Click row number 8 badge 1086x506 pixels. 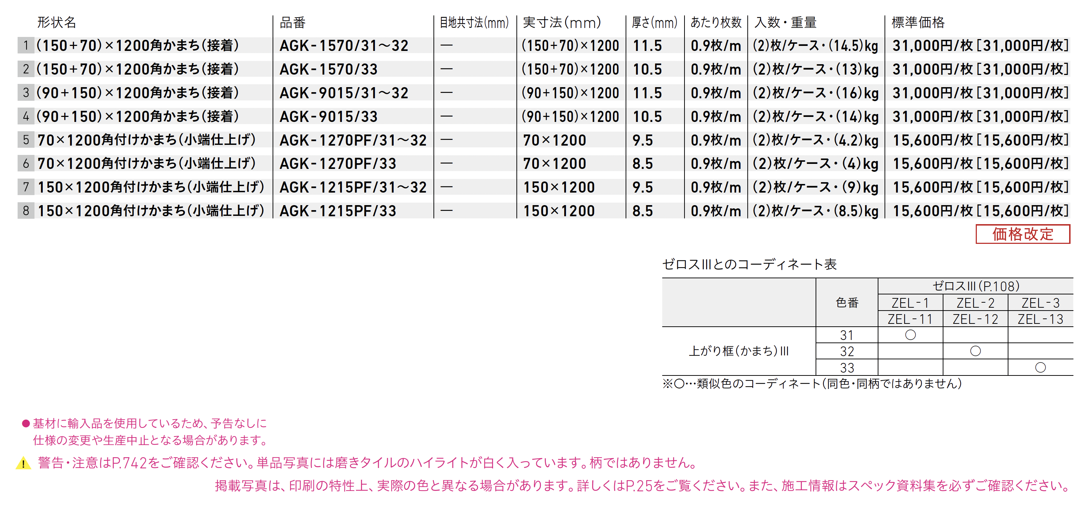click(26, 211)
